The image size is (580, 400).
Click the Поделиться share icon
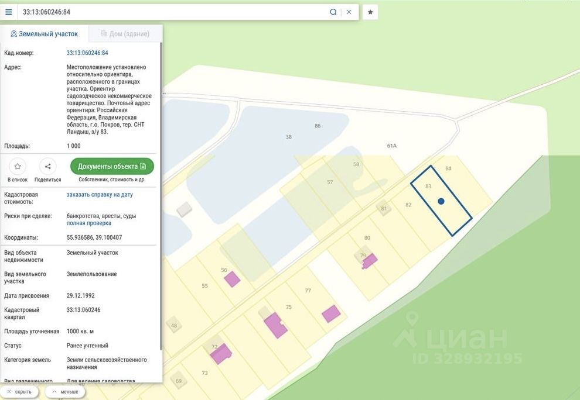[x=47, y=167]
